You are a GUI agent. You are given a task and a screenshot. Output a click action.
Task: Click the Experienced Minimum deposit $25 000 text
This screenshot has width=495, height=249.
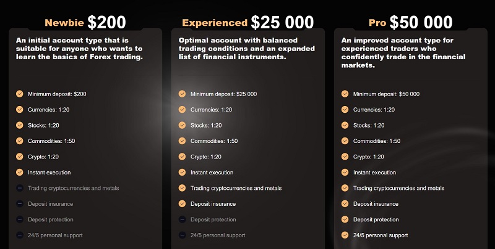pyautogui.click(x=223, y=94)
